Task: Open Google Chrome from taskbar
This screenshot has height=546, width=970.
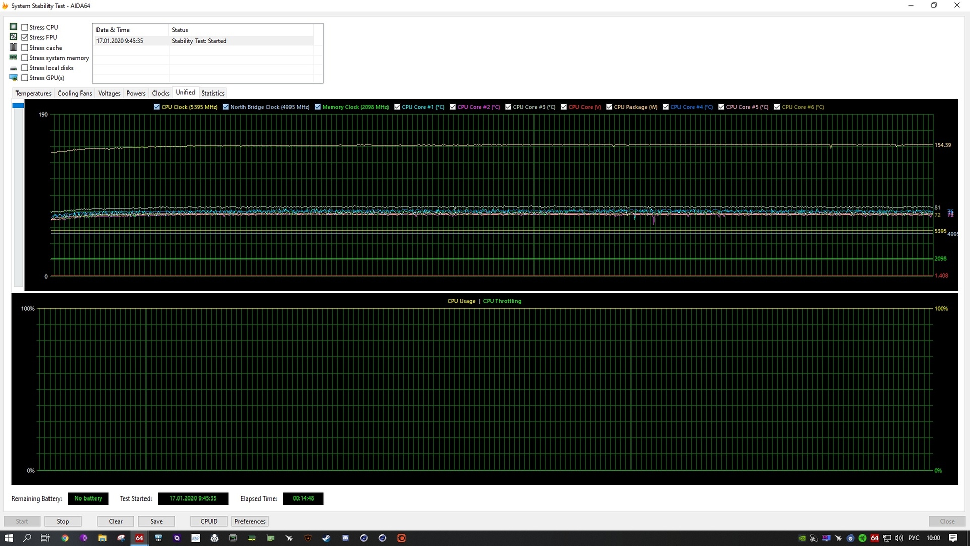Action: pos(65,538)
